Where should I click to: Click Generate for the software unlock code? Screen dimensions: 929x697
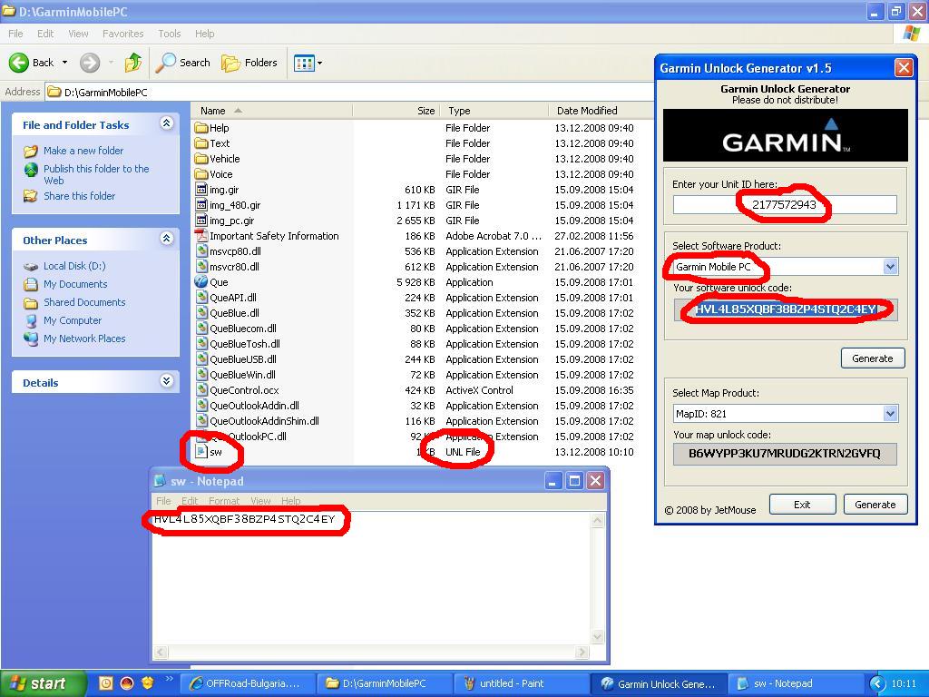click(x=872, y=358)
